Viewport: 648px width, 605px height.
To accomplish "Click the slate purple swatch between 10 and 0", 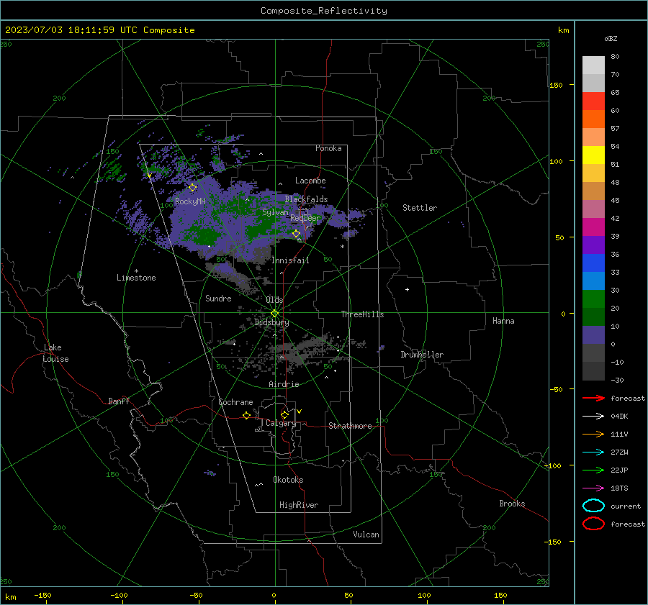I will (593, 335).
